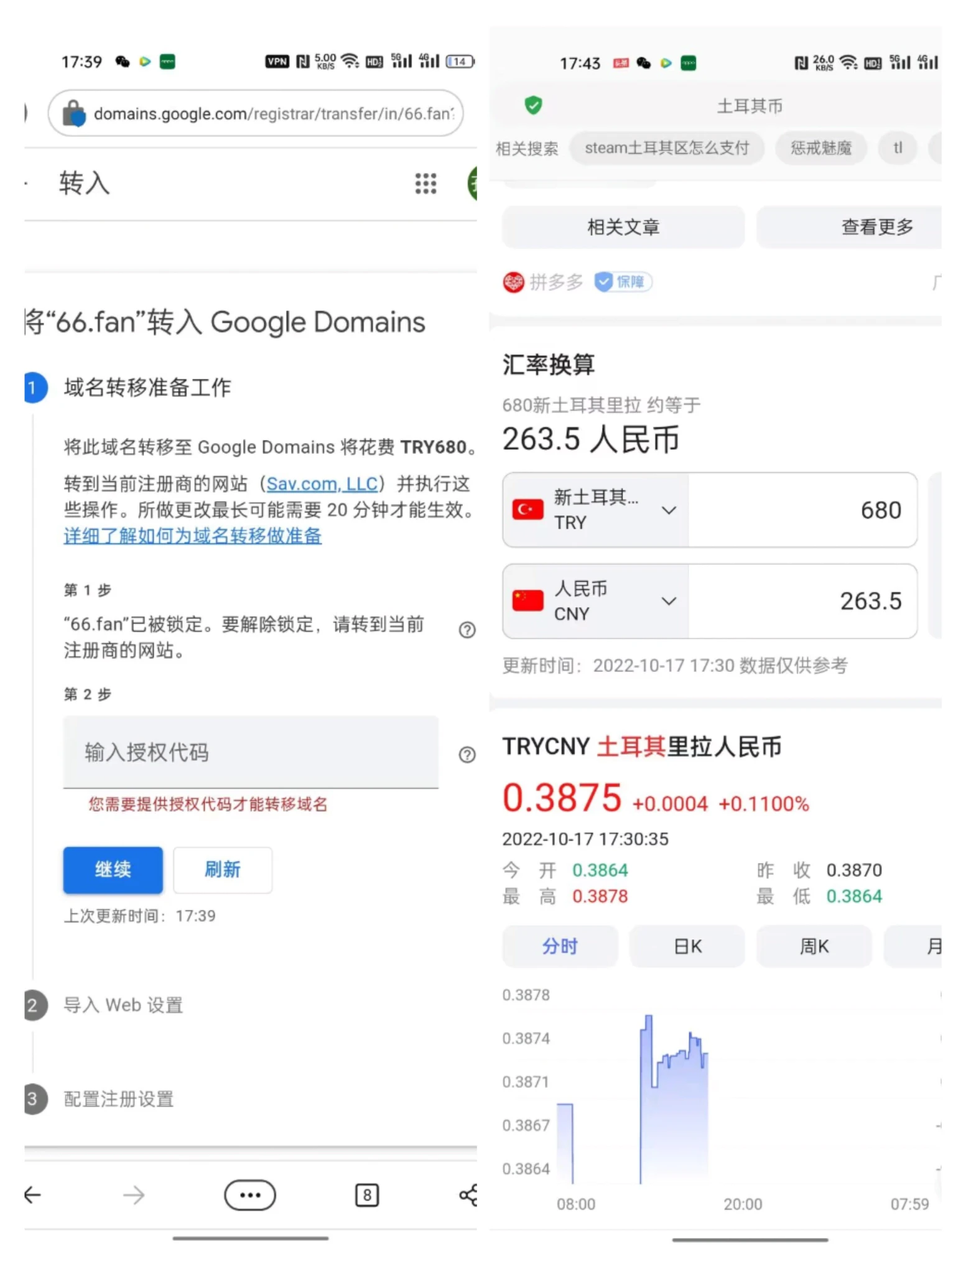Tap 最高 value 0.3878
This screenshot has height=1274, width=966.
[600, 896]
